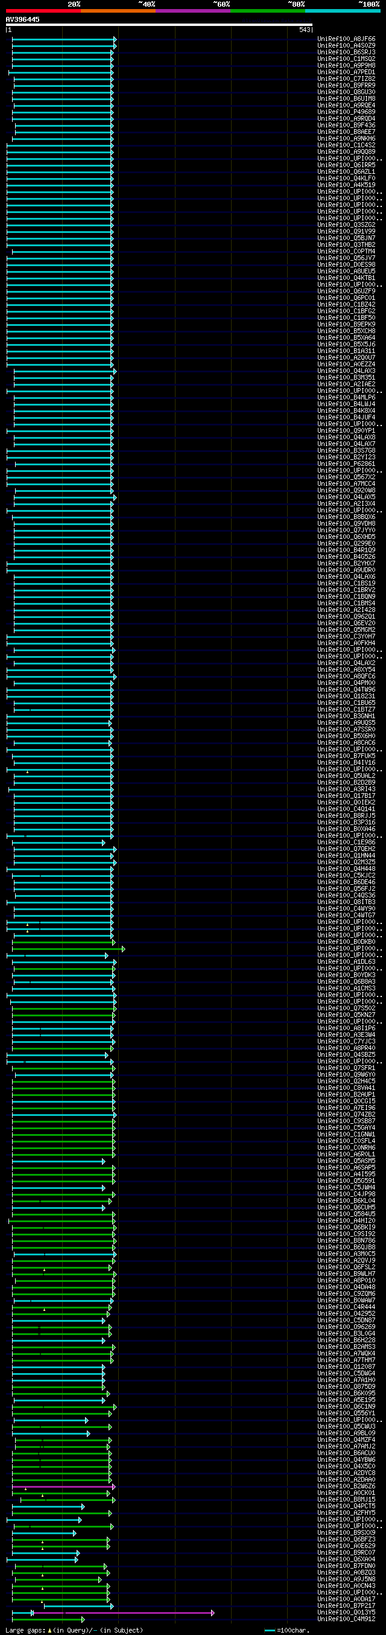Select hit label UniRef100_Q6BFZ3
Image resolution: width=386 pixels, height=1635 pixels.
(x=346, y=1540)
